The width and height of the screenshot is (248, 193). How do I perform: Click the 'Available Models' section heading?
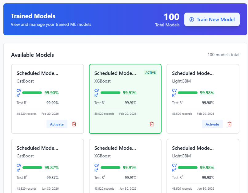click(x=32, y=55)
